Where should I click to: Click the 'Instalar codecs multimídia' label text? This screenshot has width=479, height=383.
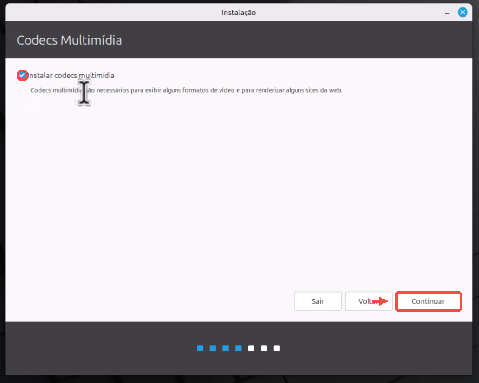[x=71, y=76]
